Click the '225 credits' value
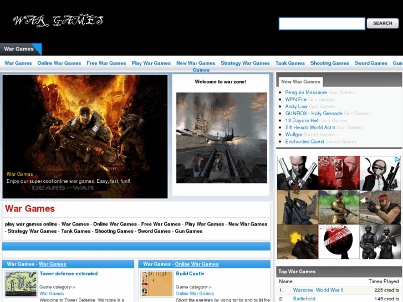 click(x=386, y=290)
